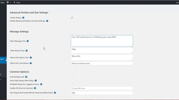Screen dimensions: 179x100
Task: Open help icon for Auto Hide Popup After Delay
Action: point(36,81)
